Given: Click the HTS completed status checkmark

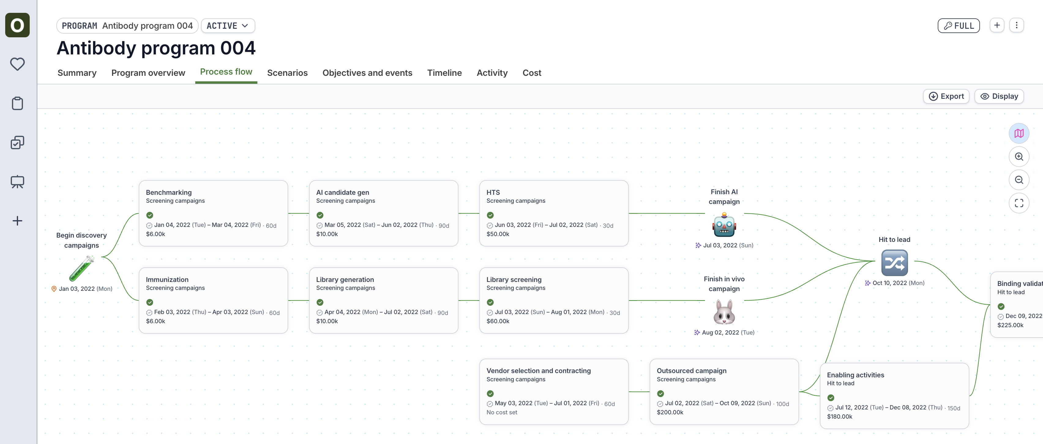Looking at the screenshot, I should [x=490, y=215].
